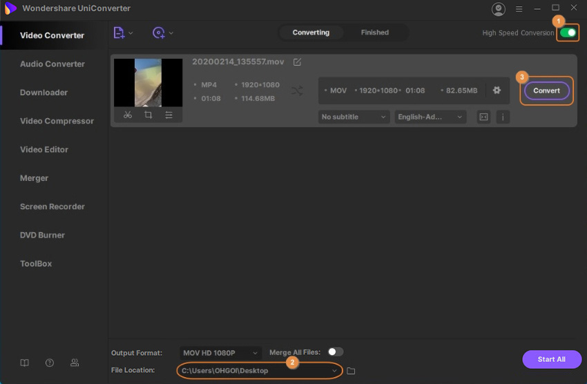Open the No subtitle dropdown
This screenshot has width=587, height=384.
[x=354, y=117]
